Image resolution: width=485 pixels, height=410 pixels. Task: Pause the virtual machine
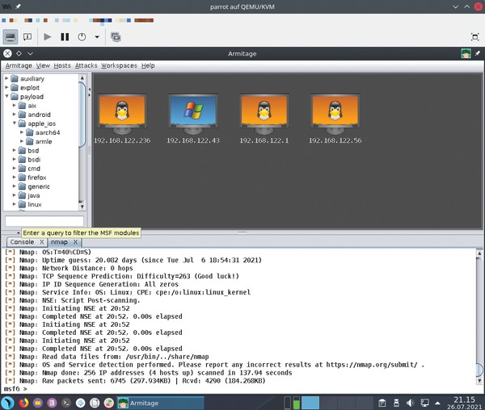pyautogui.click(x=65, y=37)
